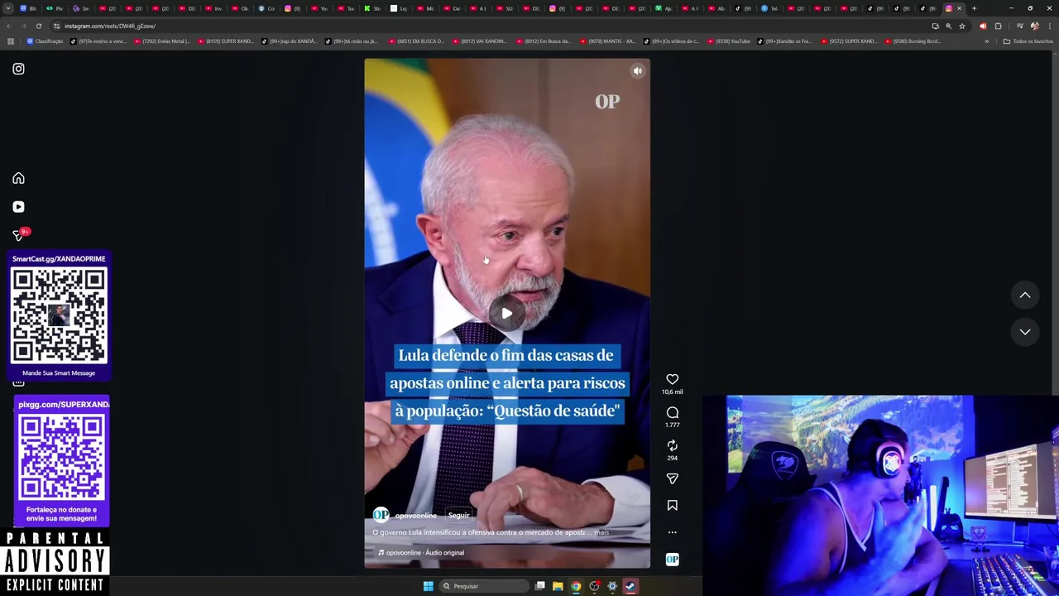This screenshot has width=1059, height=596.
Task: Like the reel with the heart icon
Action: pos(673,379)
